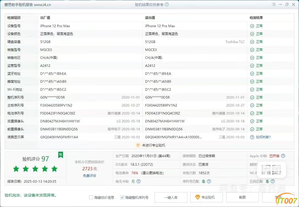This screenshot has height=207, width=299.
Task: Click the 截图 screenshot button
Action: (x=242, y=197)
